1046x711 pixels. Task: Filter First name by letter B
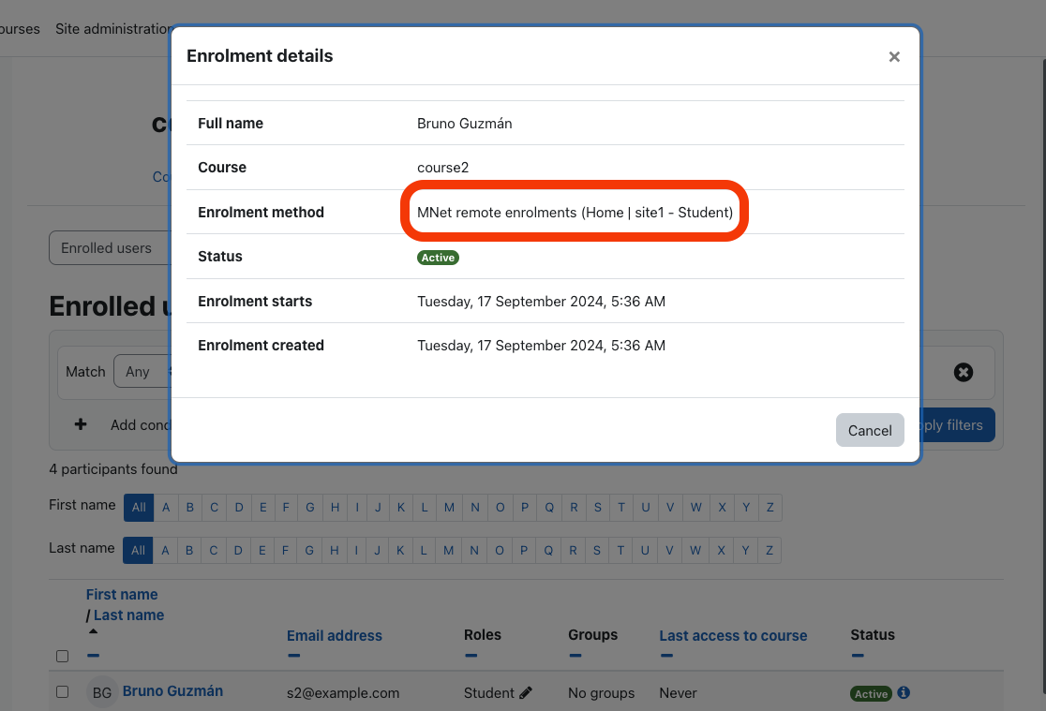[190, 508]
